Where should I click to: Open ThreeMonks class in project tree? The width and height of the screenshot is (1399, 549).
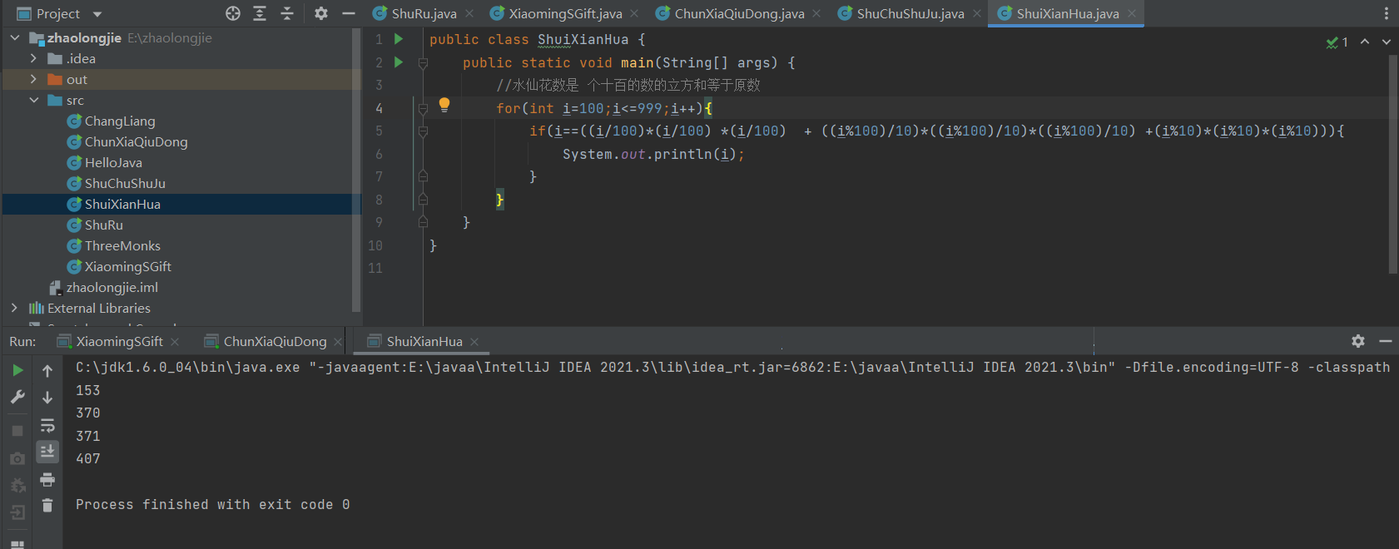122,245
